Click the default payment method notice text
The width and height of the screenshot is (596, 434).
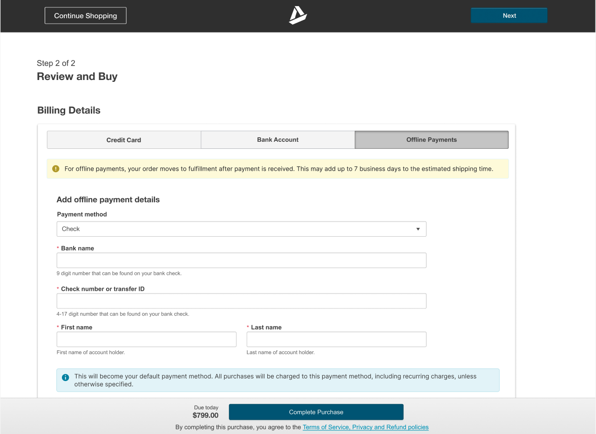275,380
